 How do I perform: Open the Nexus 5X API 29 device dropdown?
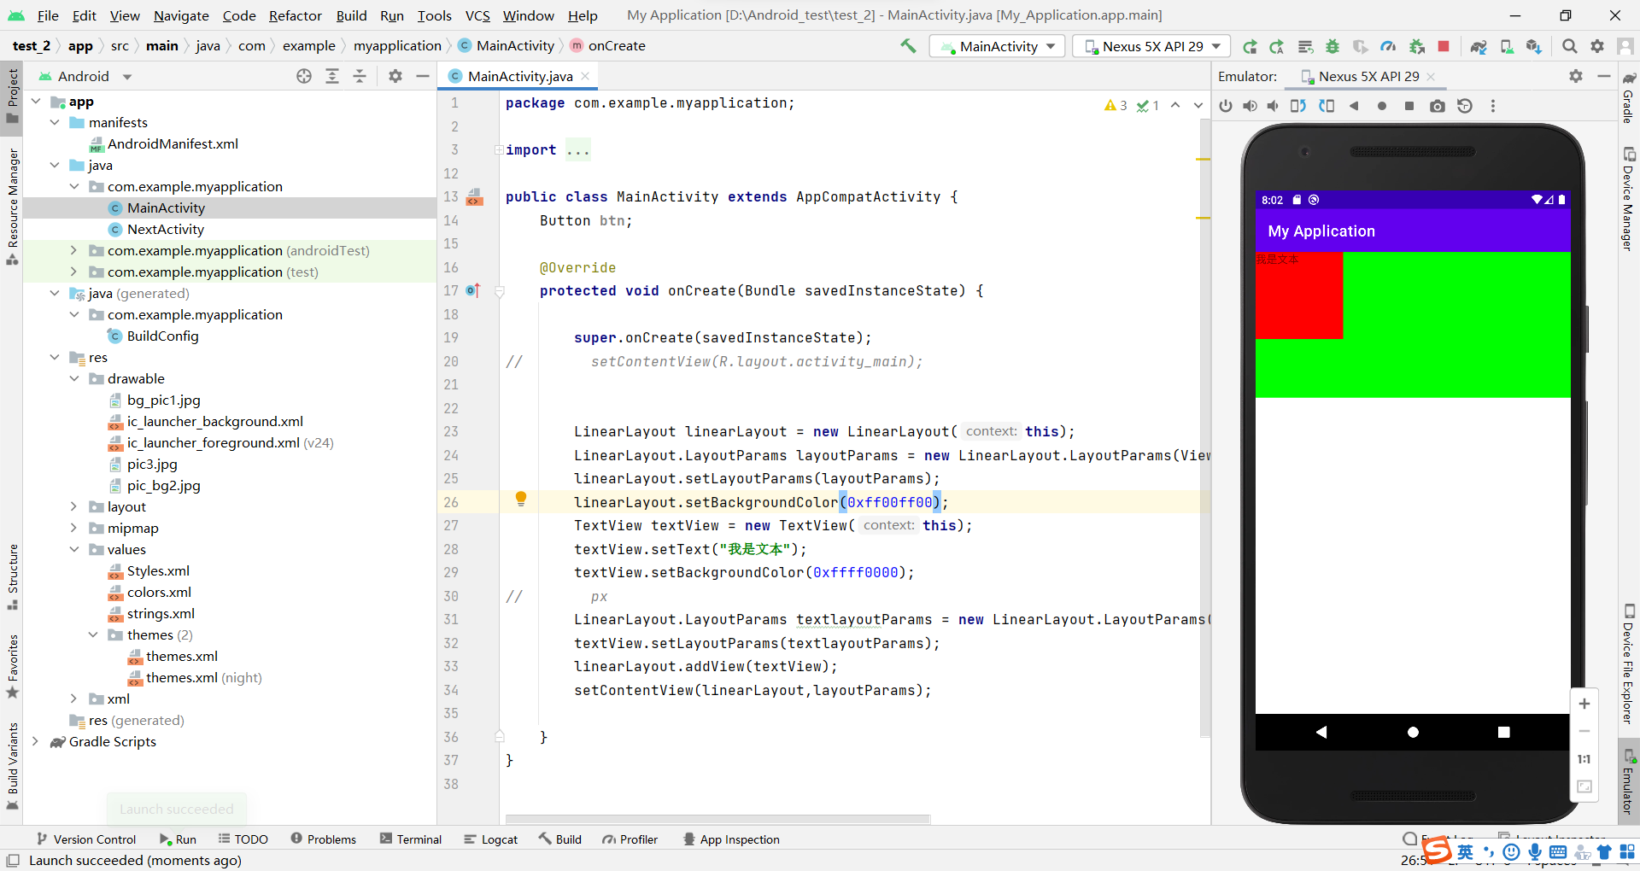click(x=1151, y=46)
